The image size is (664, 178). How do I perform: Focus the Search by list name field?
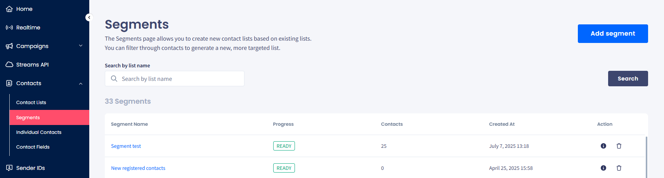pos(179,79)
